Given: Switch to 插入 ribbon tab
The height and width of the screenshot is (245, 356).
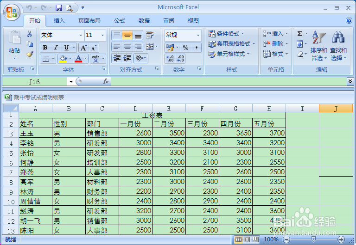Looking at the screenshot, I should (59, 21).
